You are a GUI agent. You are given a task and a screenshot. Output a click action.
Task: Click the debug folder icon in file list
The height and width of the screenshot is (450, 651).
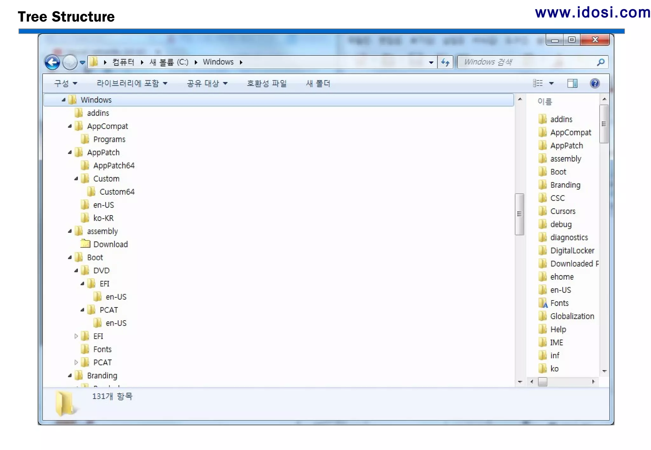pos(543,224)
